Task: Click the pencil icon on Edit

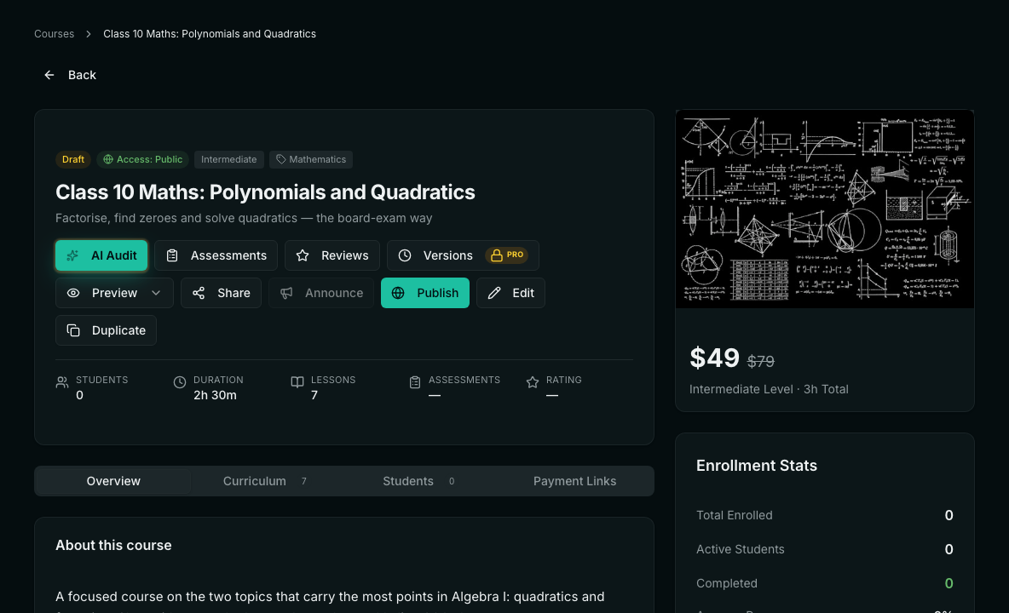Action: [494, 293]
